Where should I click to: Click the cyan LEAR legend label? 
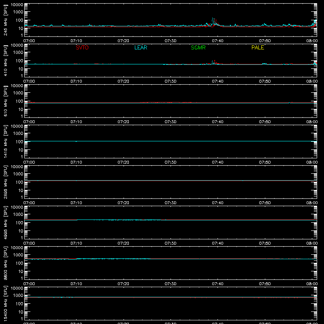tap(141, 47)
